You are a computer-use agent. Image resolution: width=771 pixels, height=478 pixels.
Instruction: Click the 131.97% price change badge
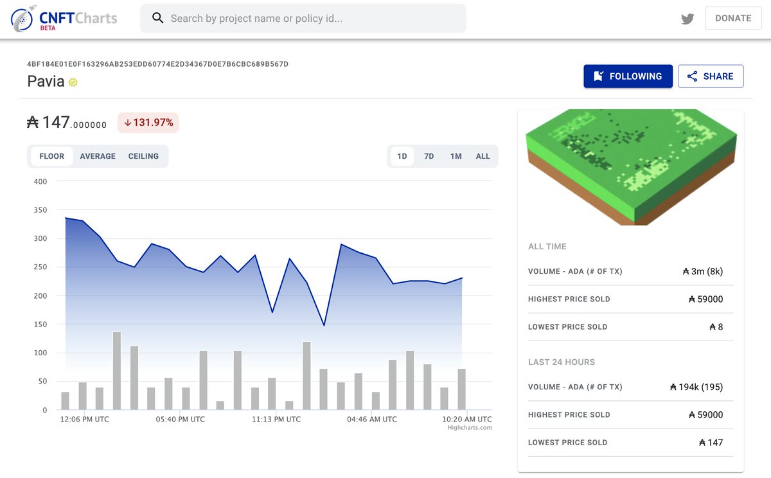pos(148,123)
